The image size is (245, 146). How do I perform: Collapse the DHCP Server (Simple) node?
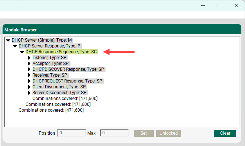coord(8,40)
